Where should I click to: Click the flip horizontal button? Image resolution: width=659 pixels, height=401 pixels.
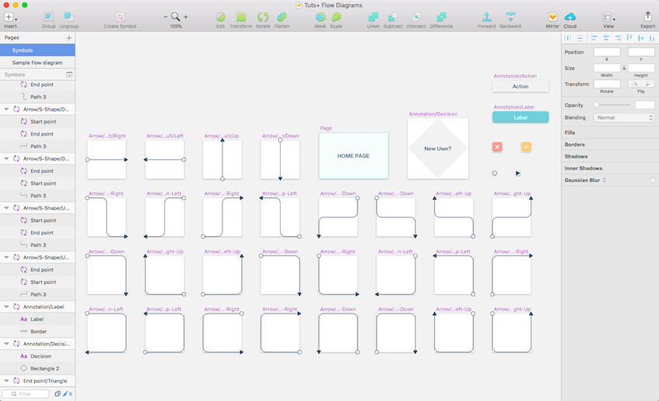[634, 84]
